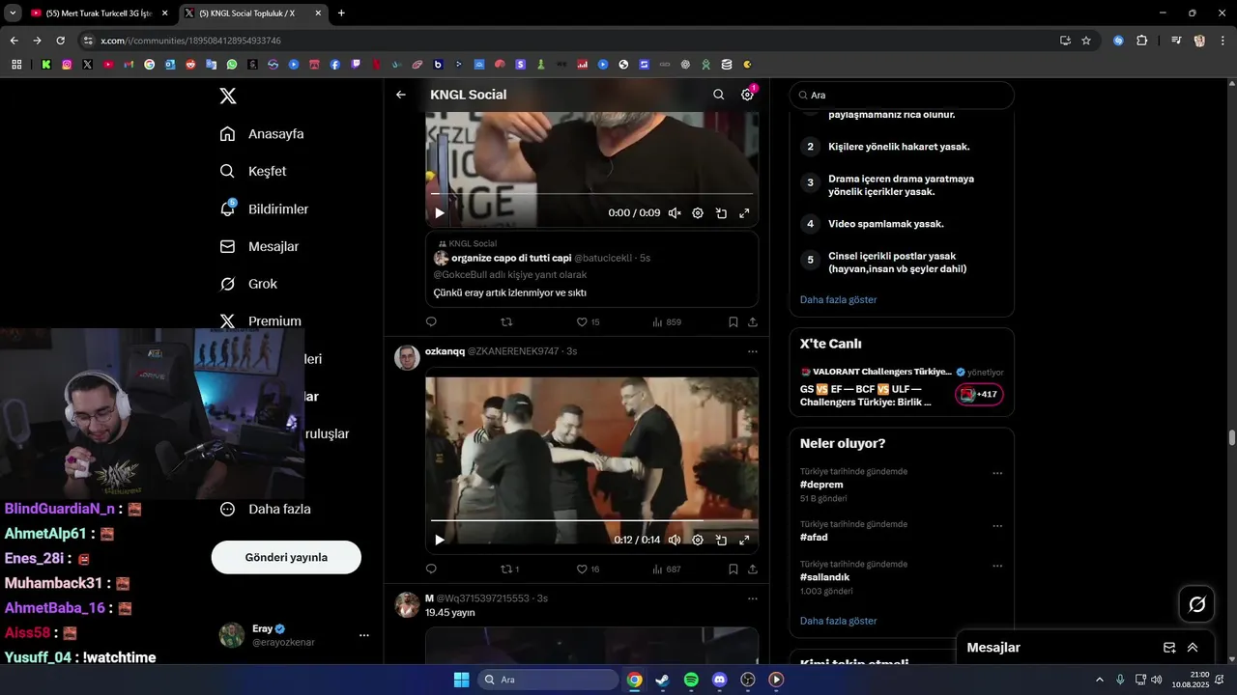Viewport: 1237px width, 695px height.
Task: Join VALORANT Challengers live with +417
Action: (980, 394)
